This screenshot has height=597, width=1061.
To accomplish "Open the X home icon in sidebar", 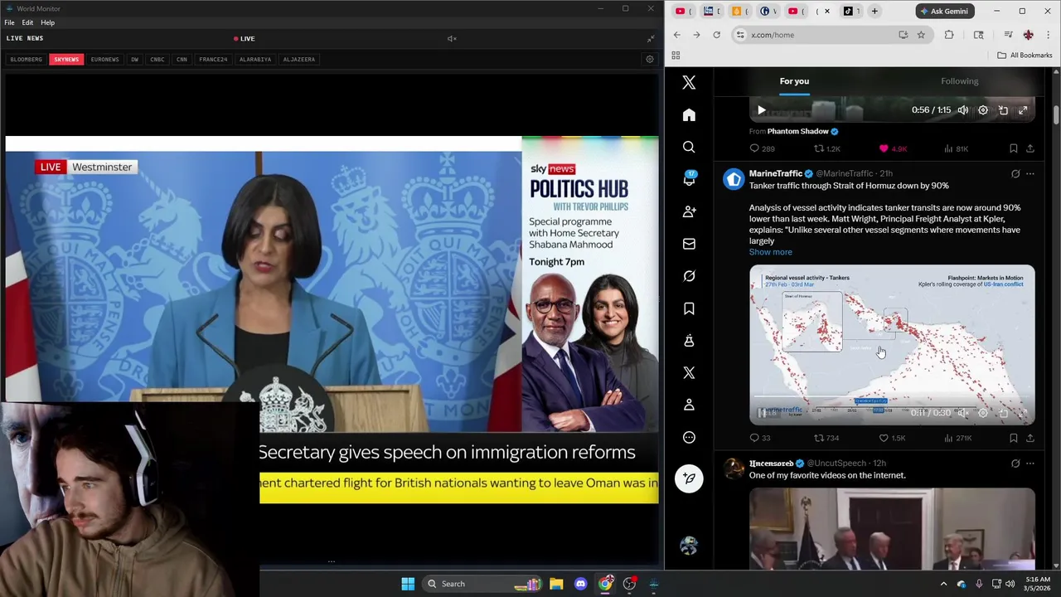I will click(x=689, y=115).
